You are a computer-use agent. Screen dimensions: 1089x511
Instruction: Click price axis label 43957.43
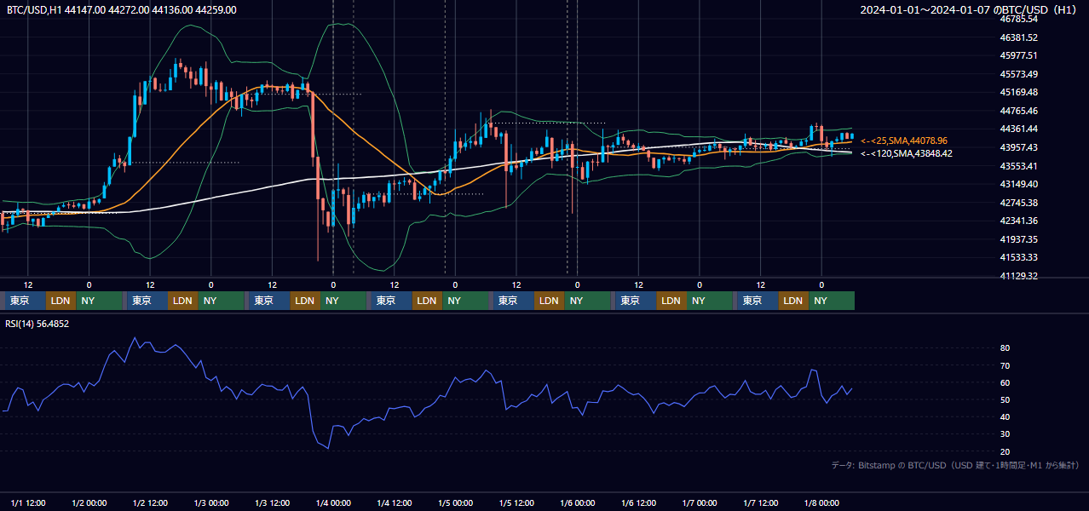pos(1019,147)
